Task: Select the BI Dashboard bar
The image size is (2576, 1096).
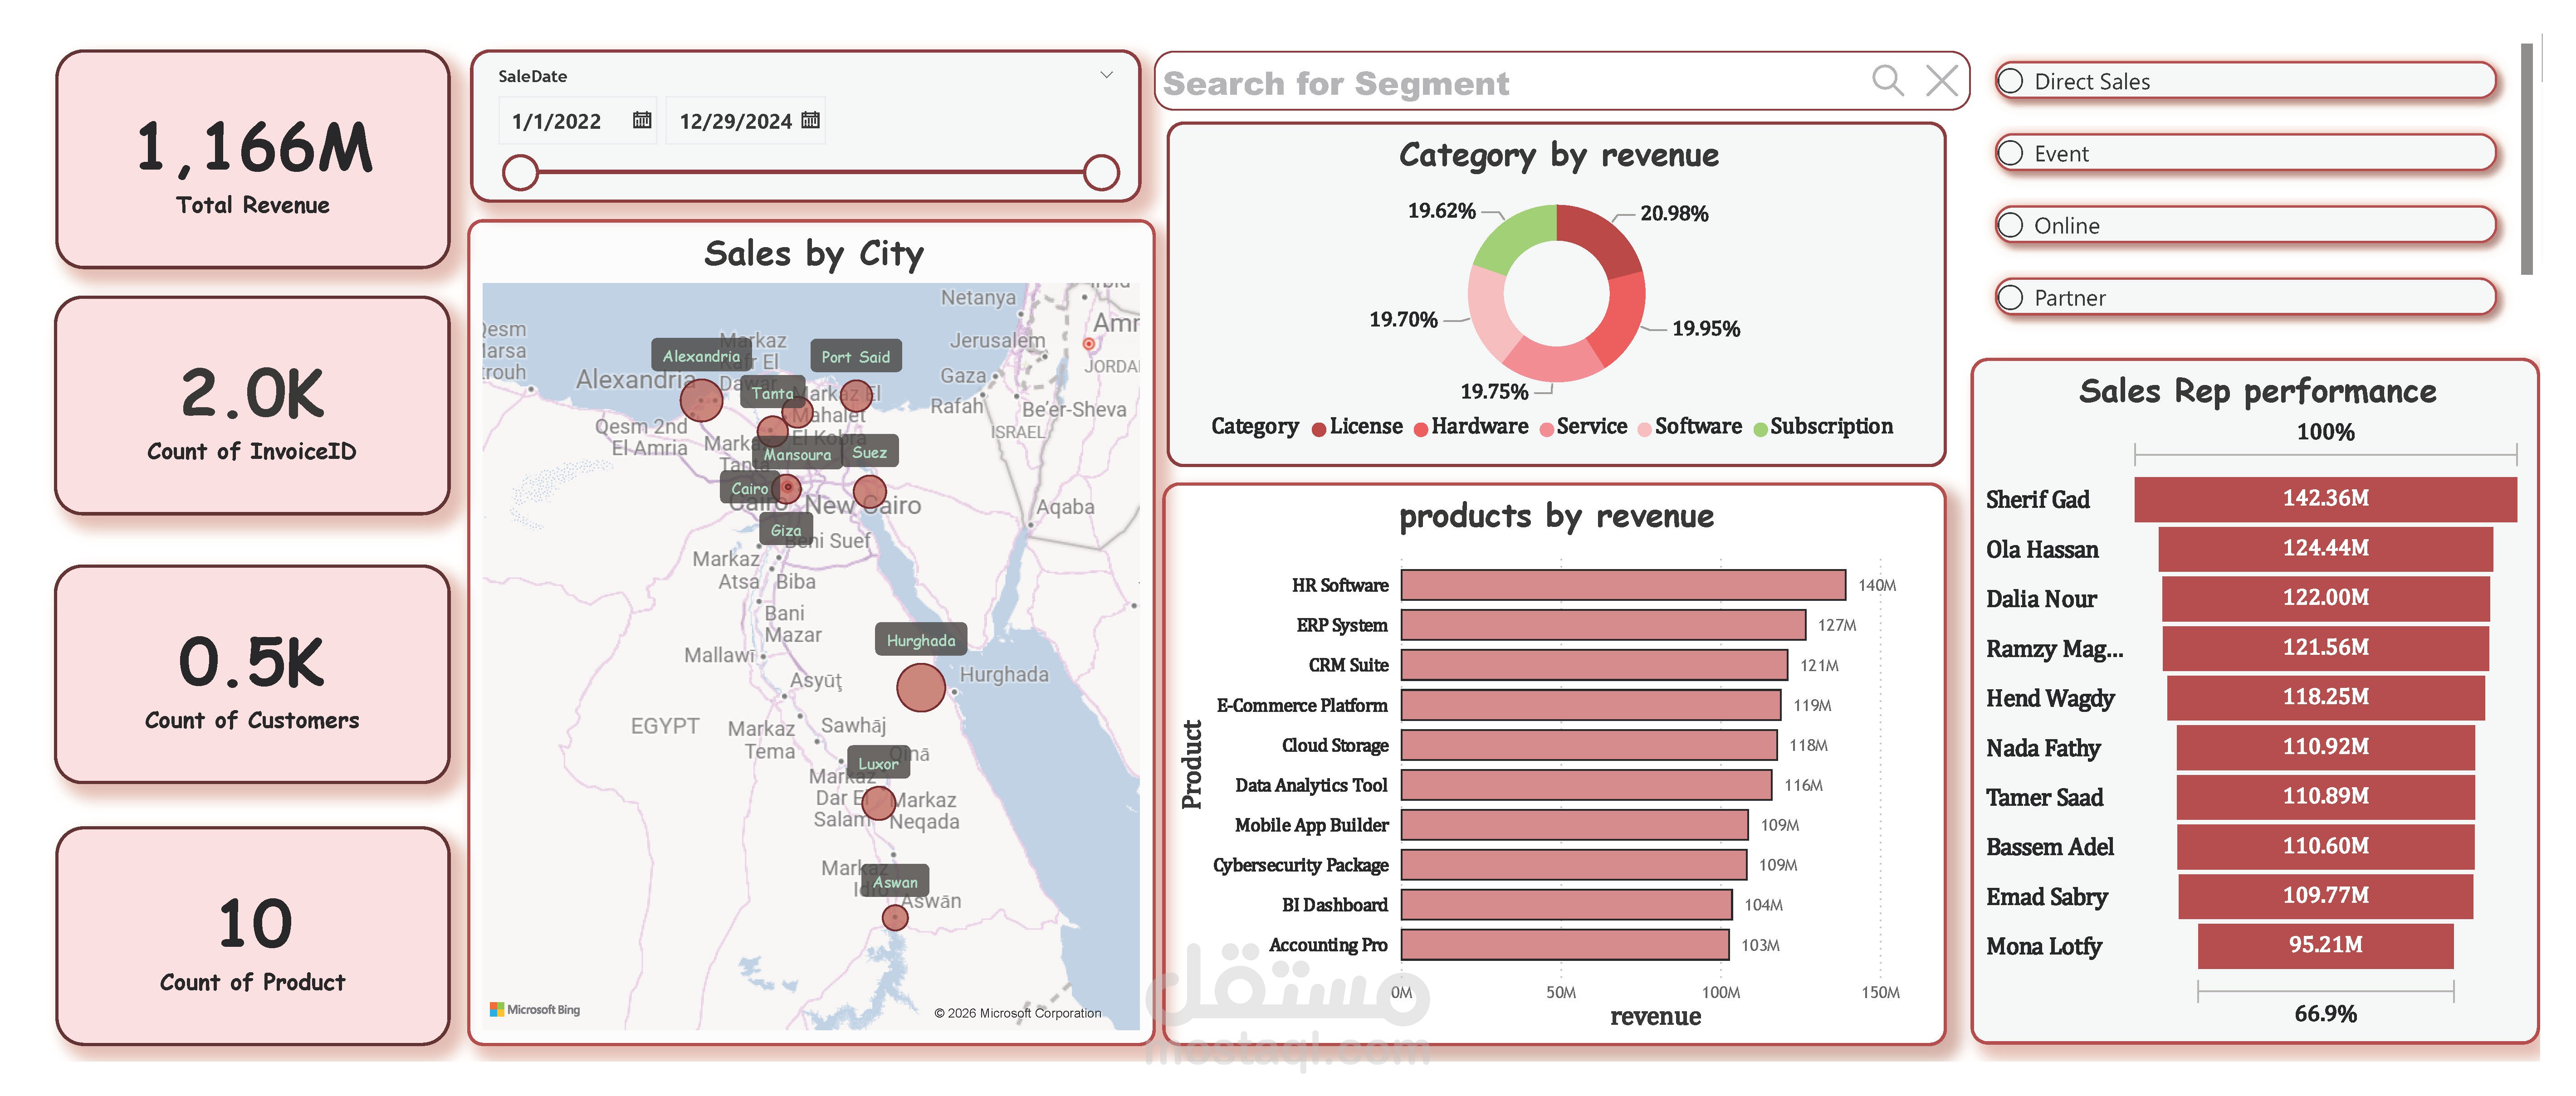Action: point(1567,905)
